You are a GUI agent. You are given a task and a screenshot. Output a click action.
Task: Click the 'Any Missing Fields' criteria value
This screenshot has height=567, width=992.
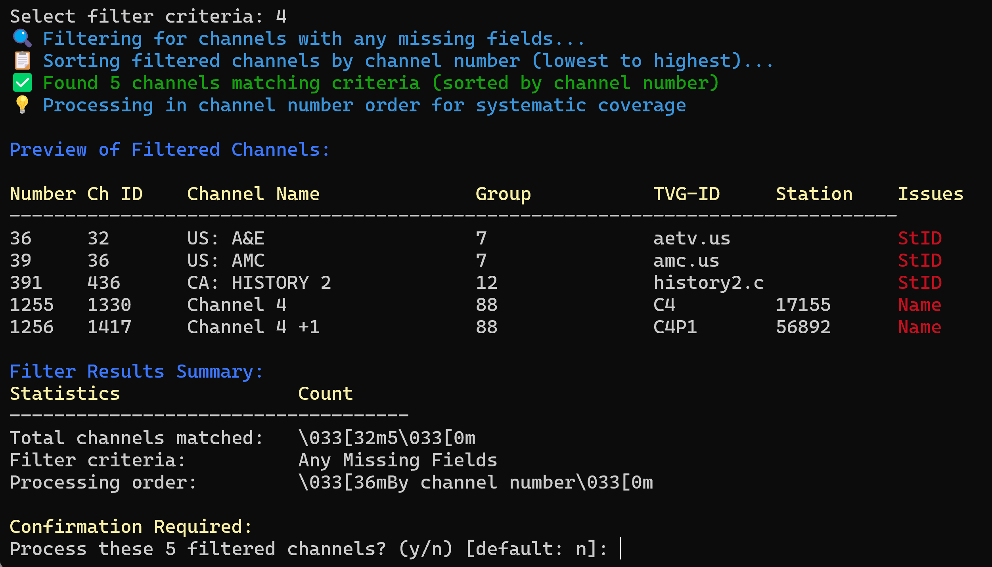click(398, 460)
